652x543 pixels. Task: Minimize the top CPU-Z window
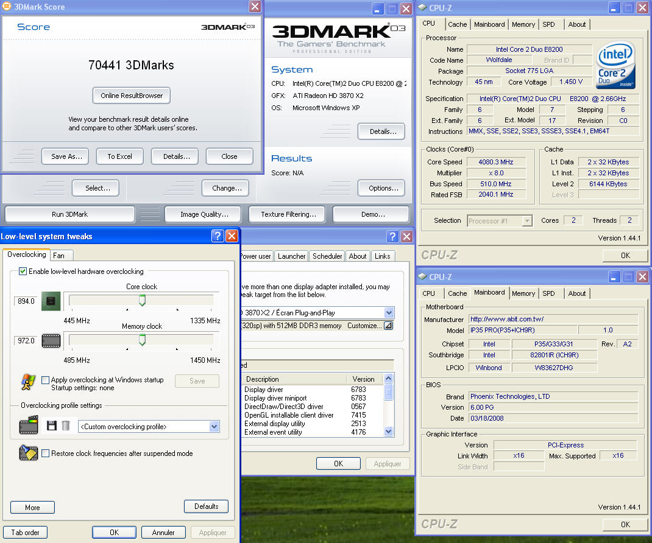click(x=614, y=8)
